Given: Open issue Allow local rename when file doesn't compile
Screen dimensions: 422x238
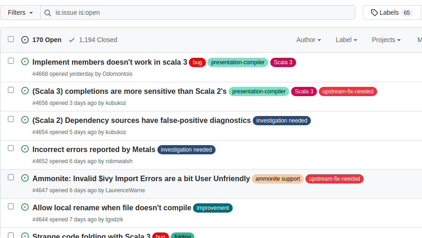Looking at the screenshot, I should [112, 207].
